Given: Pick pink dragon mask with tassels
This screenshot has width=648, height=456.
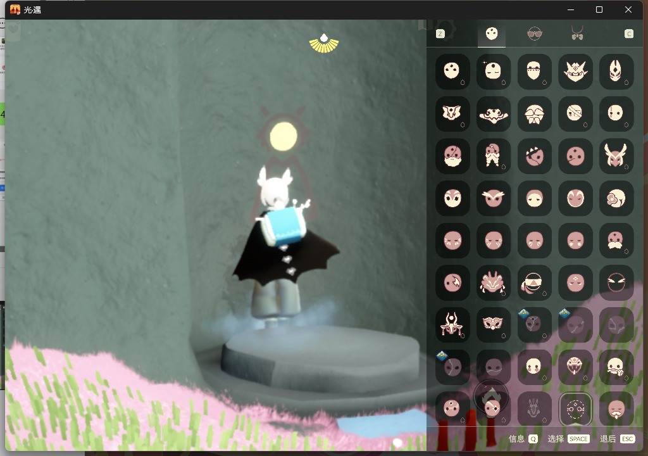Looking at the screenshot, I should (493, 282).
